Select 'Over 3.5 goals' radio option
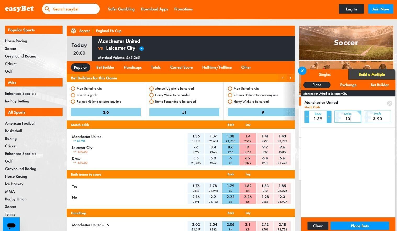 (x=73, y=95)
